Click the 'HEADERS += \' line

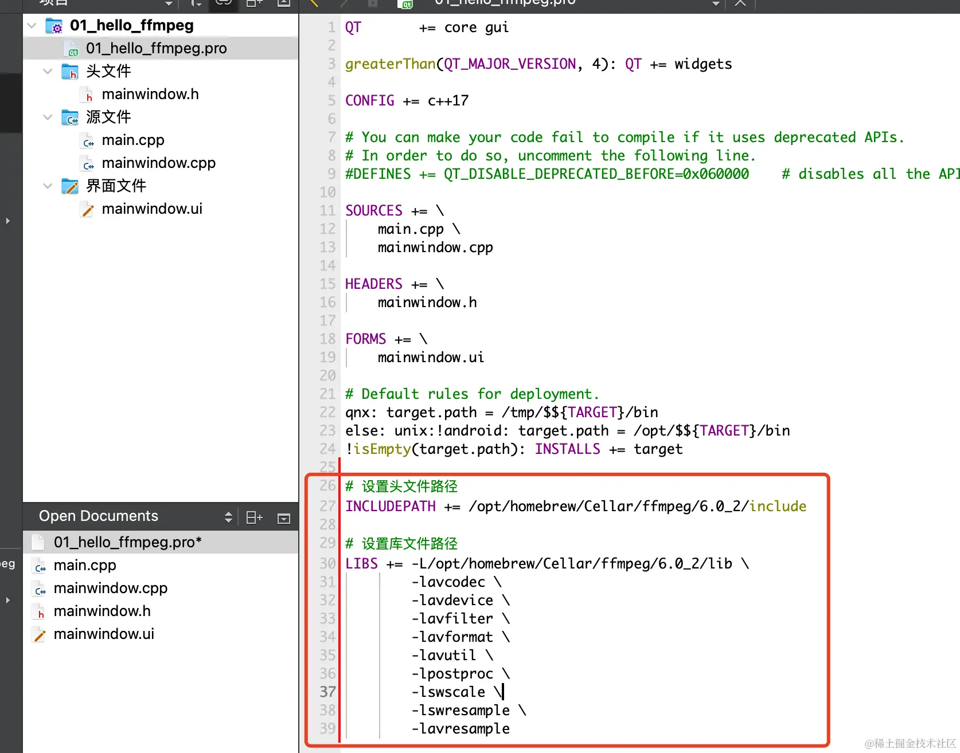pyautogui.click(x=395, y=284)
